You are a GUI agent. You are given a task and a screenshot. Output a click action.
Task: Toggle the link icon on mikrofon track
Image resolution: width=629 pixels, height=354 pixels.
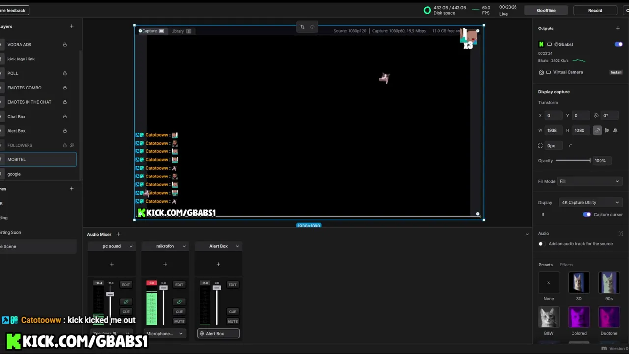(x=179, y=302)
